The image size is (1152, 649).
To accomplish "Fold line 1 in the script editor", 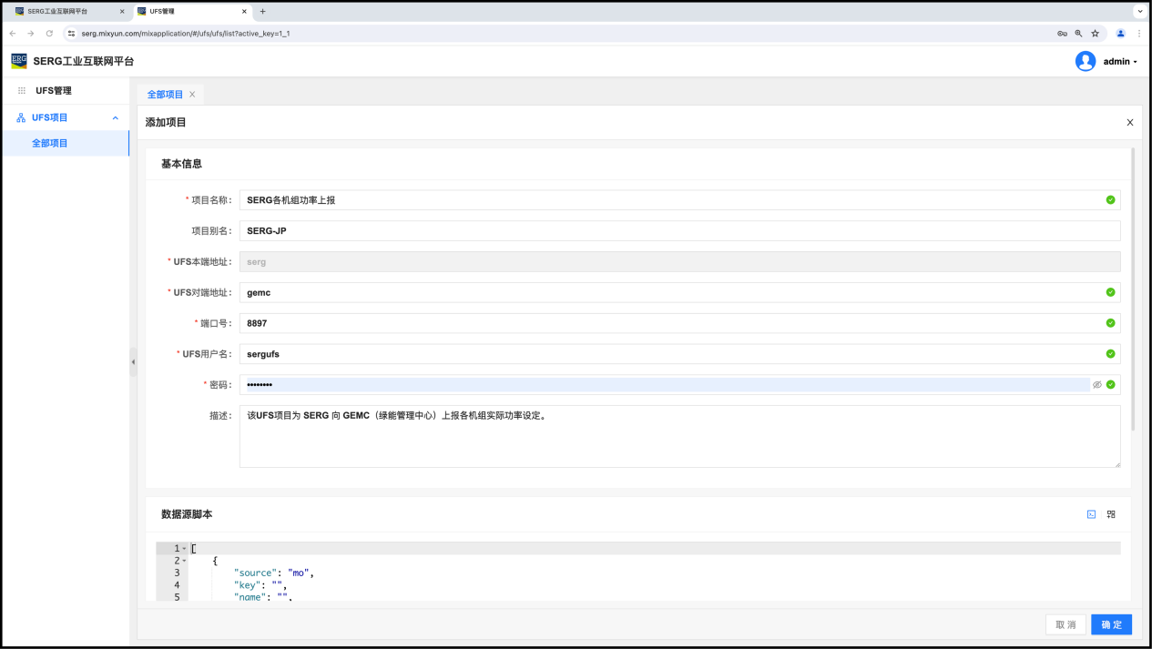I will pyautogui.click(x=184, y=549).
